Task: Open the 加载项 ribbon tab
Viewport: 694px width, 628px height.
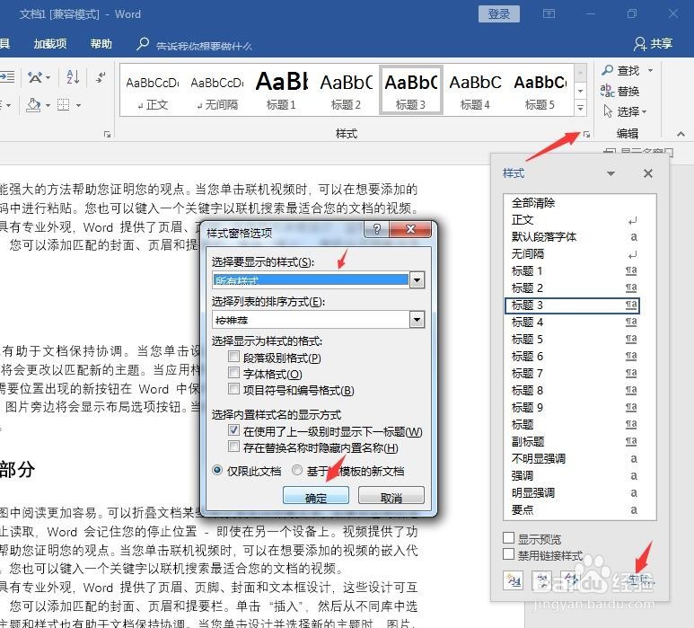Action: point(50,43)
